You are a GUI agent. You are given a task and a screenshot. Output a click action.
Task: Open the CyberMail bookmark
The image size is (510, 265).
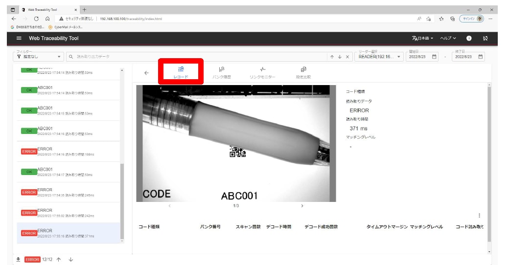66,27
